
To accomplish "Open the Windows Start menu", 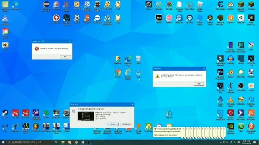I will [3, 142].
